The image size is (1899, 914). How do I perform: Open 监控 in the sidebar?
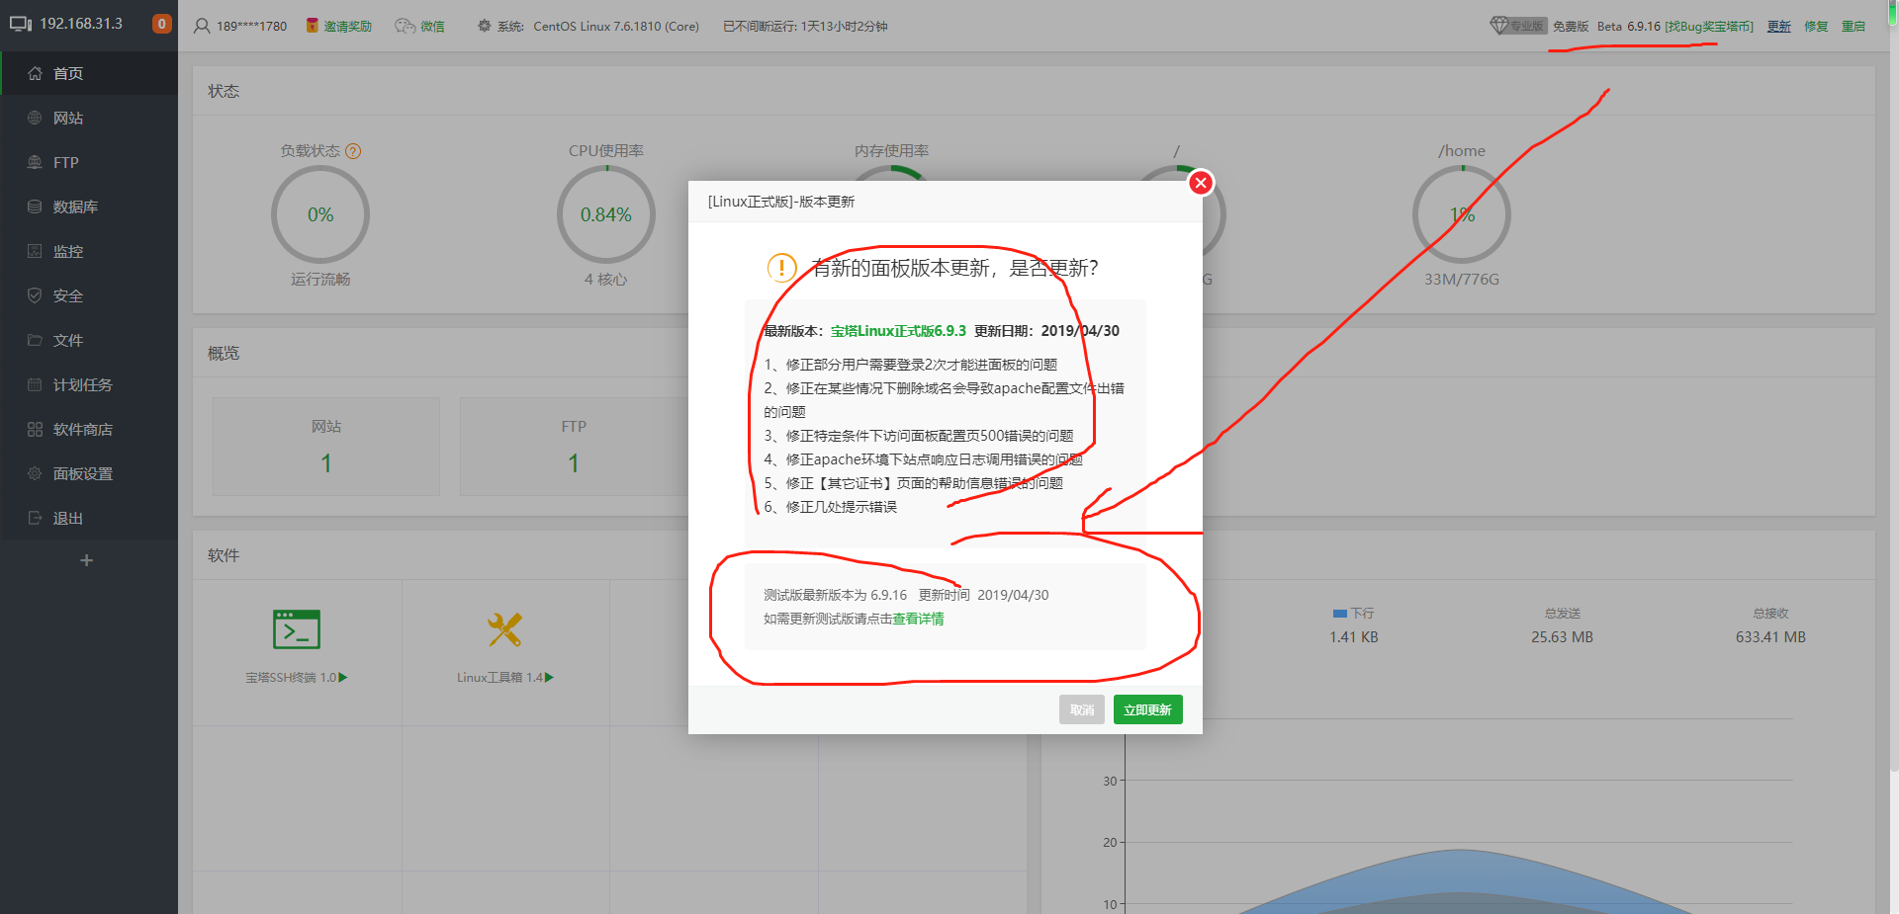(x=89, y=251)
